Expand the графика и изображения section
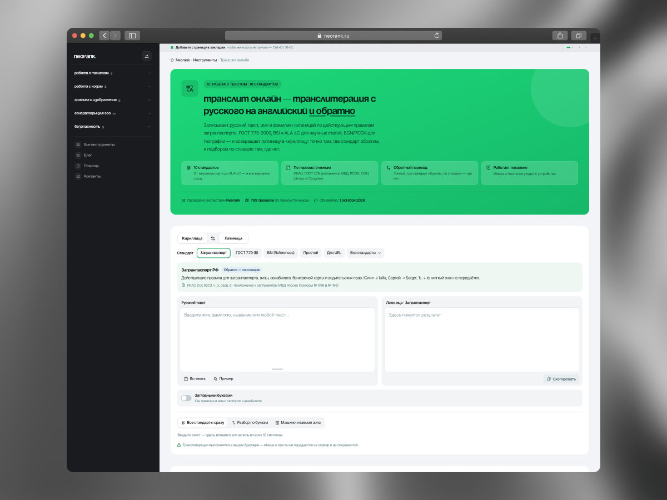This screenshot has height=500, width=667. tap(113, 100)
